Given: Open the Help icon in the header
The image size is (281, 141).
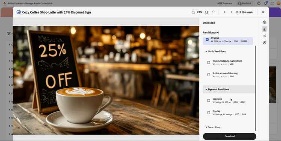Looking at the screenshot, I should [259, 3].
